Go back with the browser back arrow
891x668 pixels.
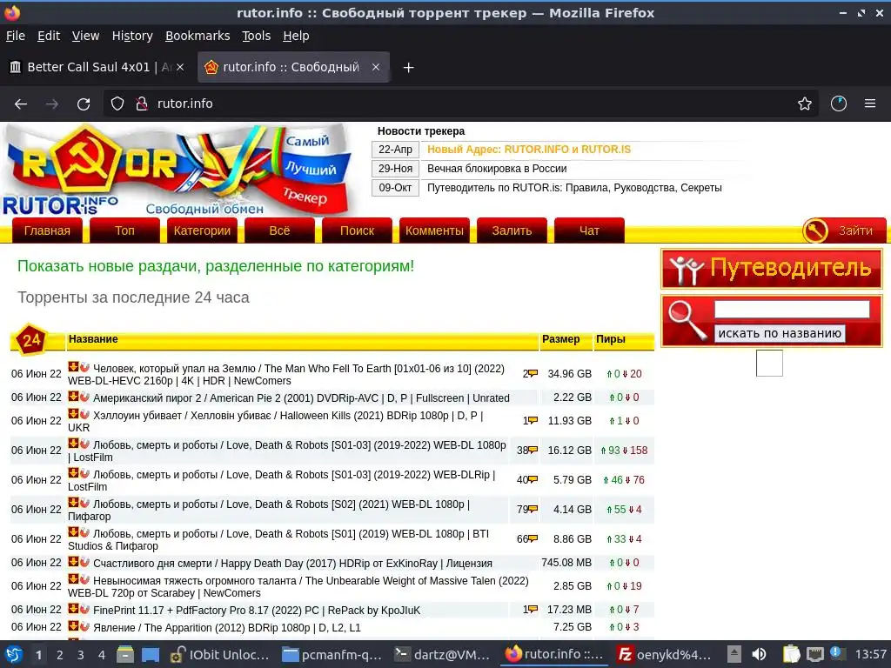click(x=21, y=104)
